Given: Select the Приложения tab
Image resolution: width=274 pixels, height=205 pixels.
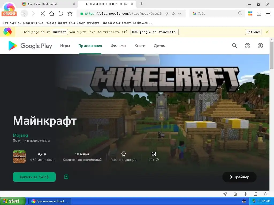Looking at the screenshot, I should 90,46.
